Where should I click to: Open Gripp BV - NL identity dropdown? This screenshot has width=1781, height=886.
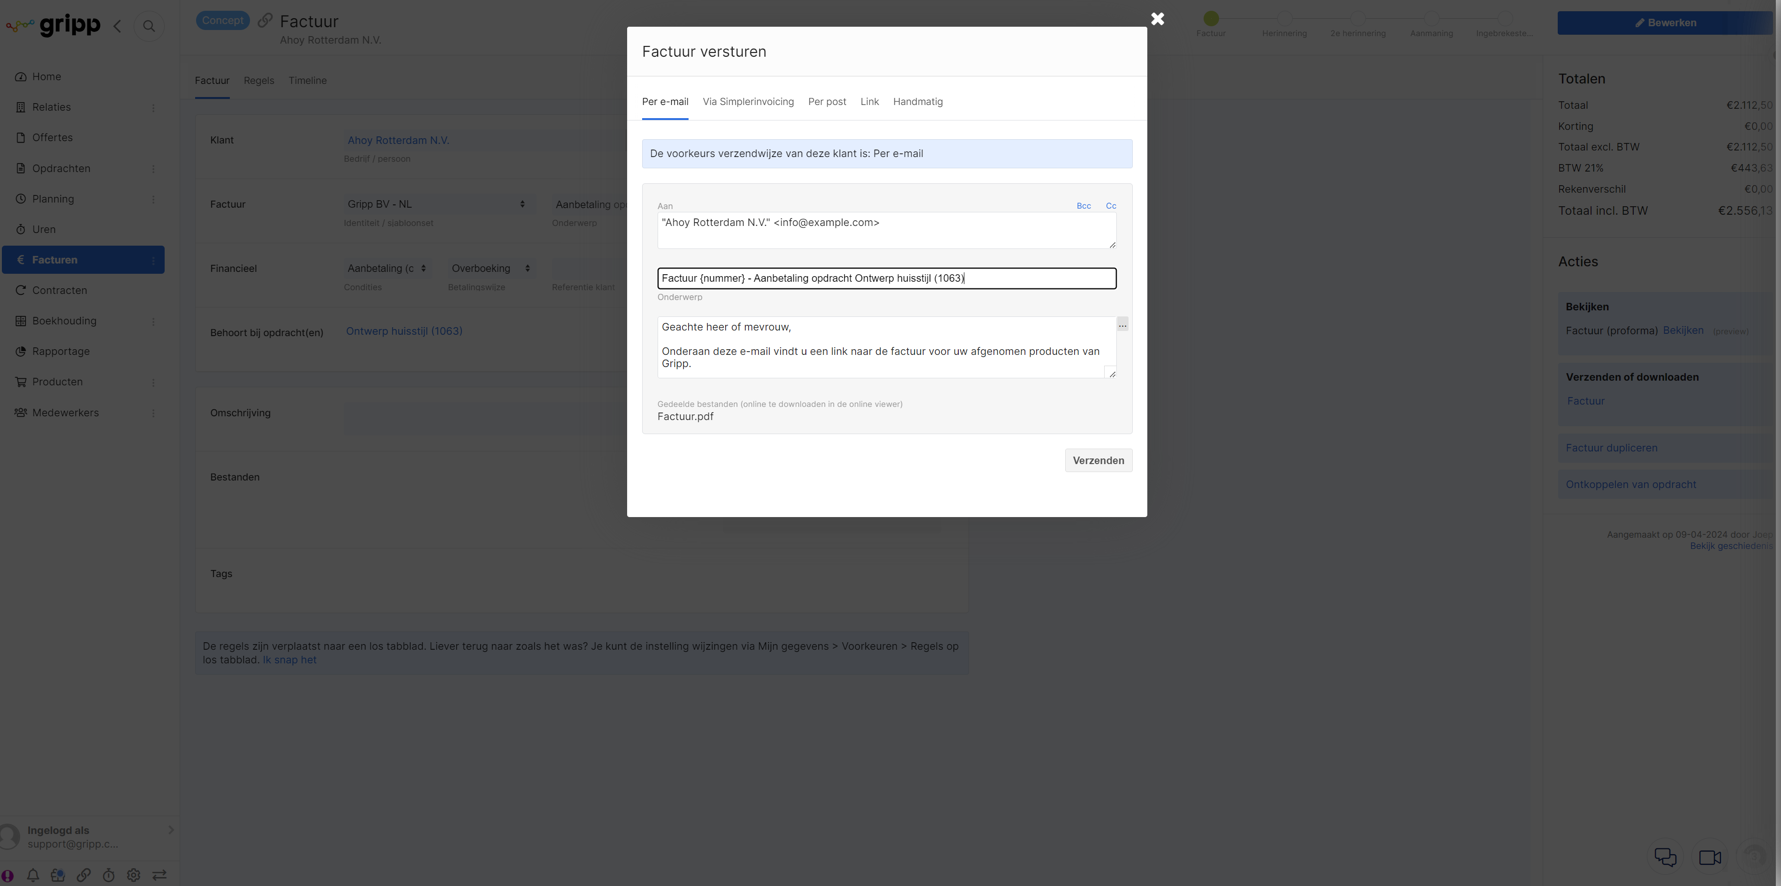coord(437,204)
